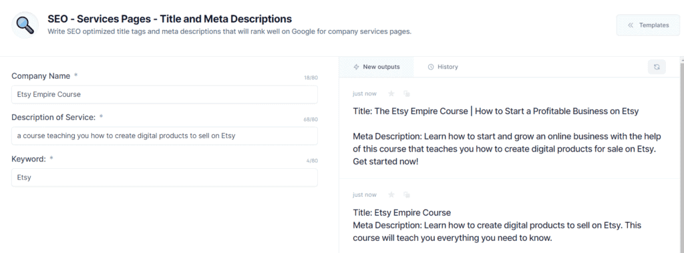Image resolution: width=684 pixels, height=253 pixels.
Task: Copy the first output to clipboard
Action: click(407, 93)
